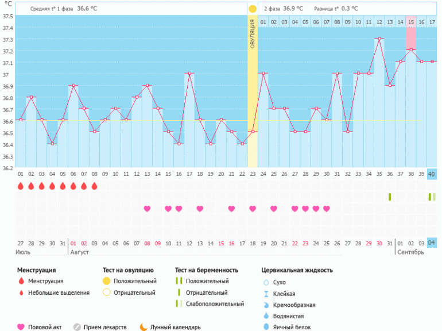Select the Водянистая drop icon in legend

266,316
